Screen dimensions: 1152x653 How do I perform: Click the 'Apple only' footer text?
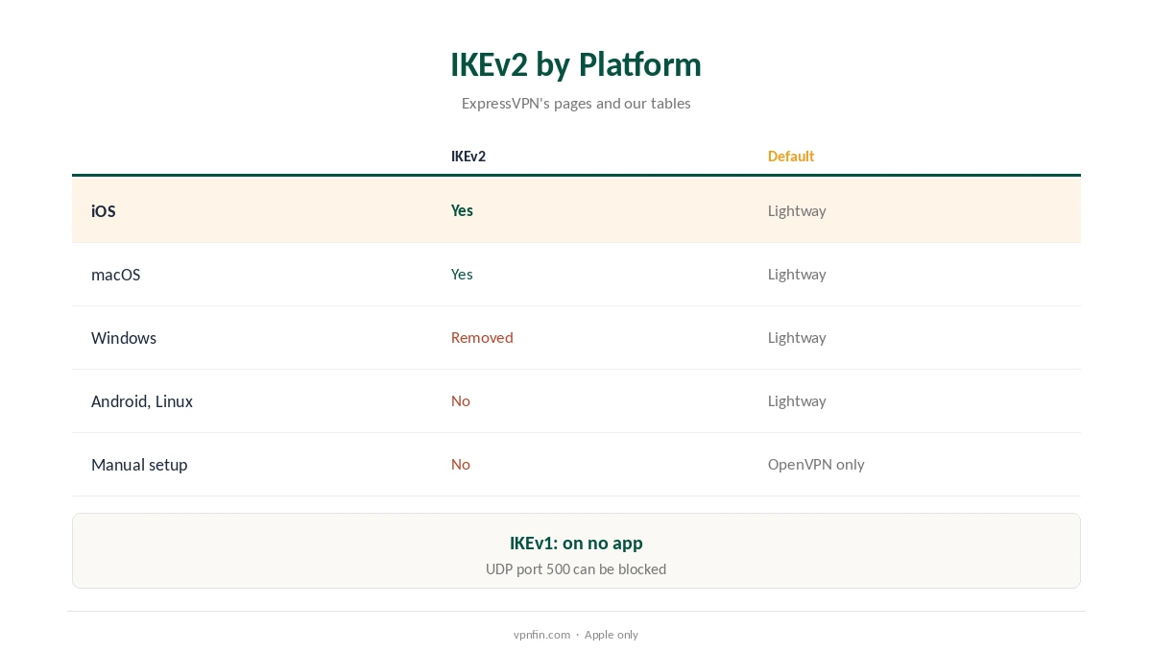612,634
